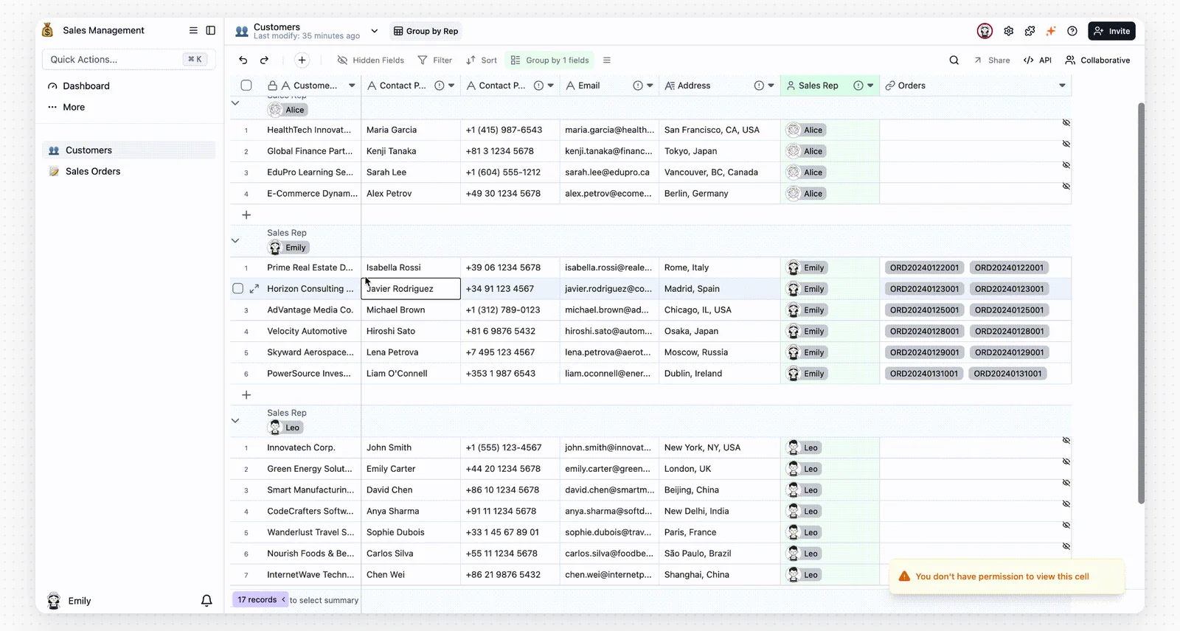Check the Horizon Consulting row checkbox
This screenshot has height=631, width=1180.
(237, 289)
